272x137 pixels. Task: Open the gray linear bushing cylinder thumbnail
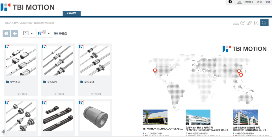(x=95, y=116)
